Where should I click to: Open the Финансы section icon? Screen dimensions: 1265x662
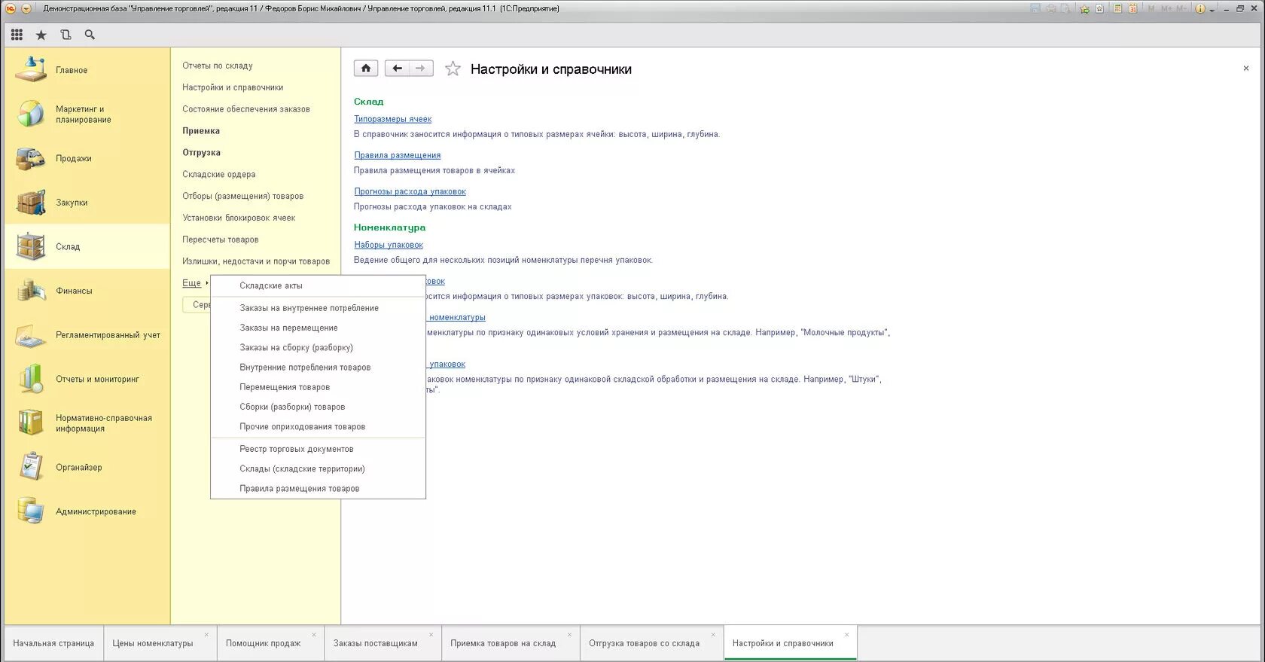[31, 291]
